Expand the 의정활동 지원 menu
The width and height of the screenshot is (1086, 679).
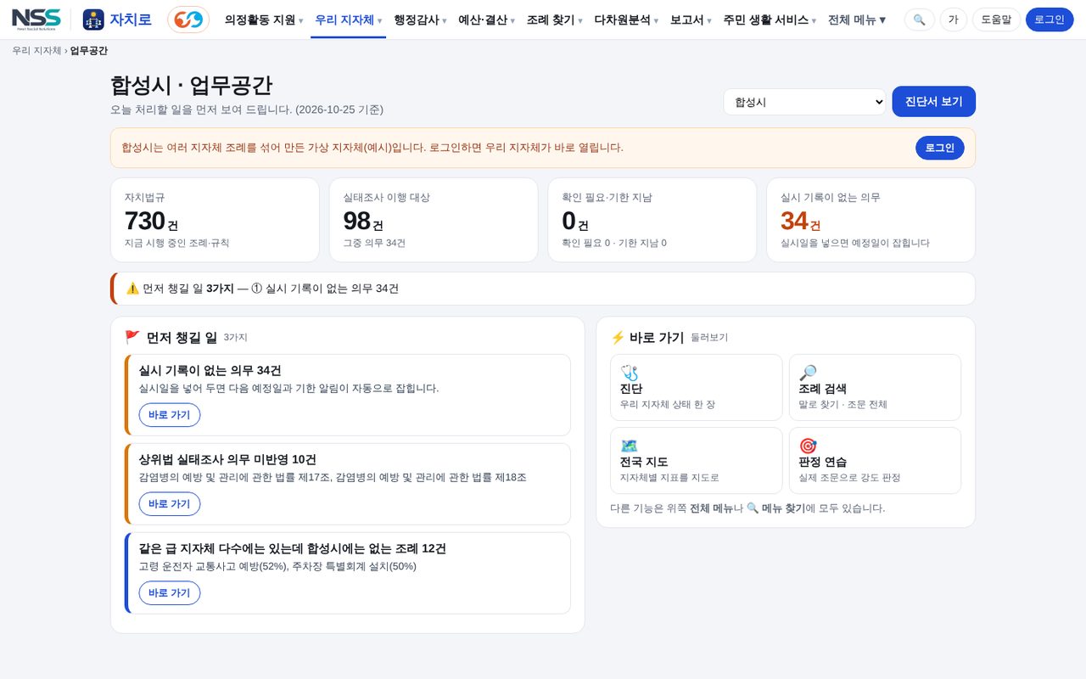(x=264, y=20)
